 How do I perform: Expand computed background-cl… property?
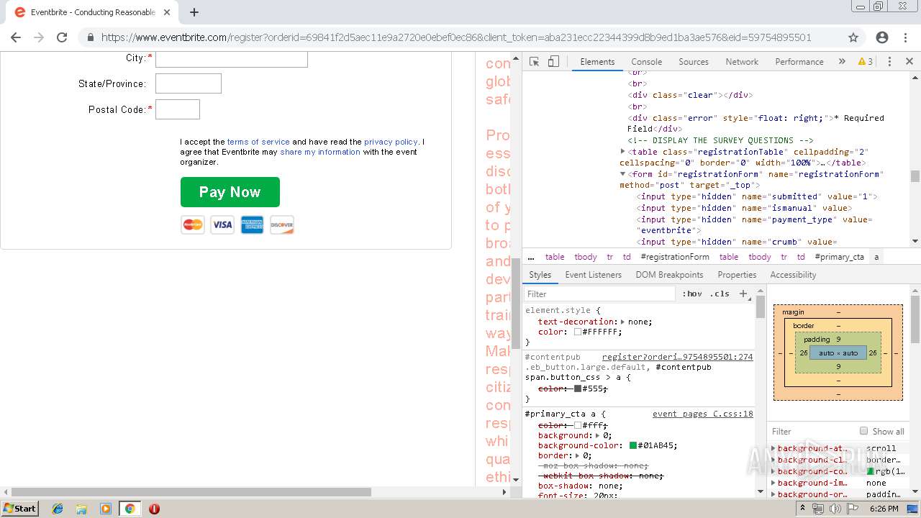[773, 460]
